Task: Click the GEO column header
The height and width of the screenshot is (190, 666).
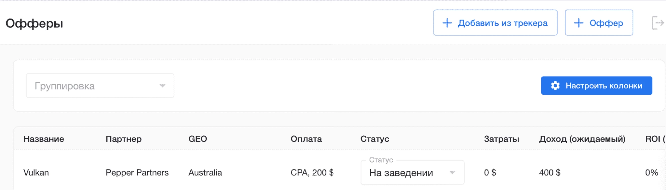Action: tap(198, 139)
